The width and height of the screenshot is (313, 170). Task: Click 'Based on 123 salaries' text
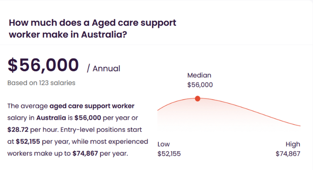pyautogui.click(x=41, y=83)
